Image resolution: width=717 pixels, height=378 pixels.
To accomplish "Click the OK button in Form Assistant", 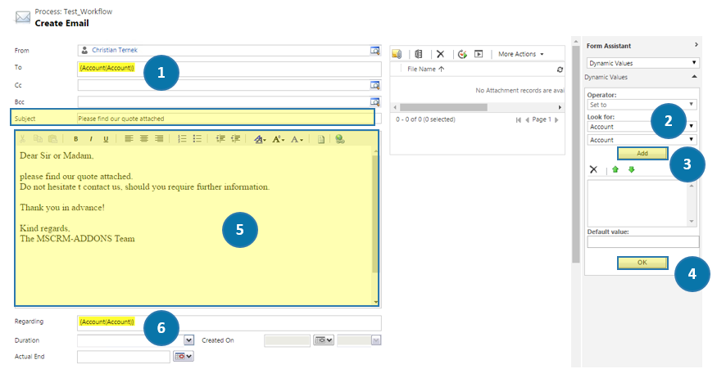I will point(642,263).
